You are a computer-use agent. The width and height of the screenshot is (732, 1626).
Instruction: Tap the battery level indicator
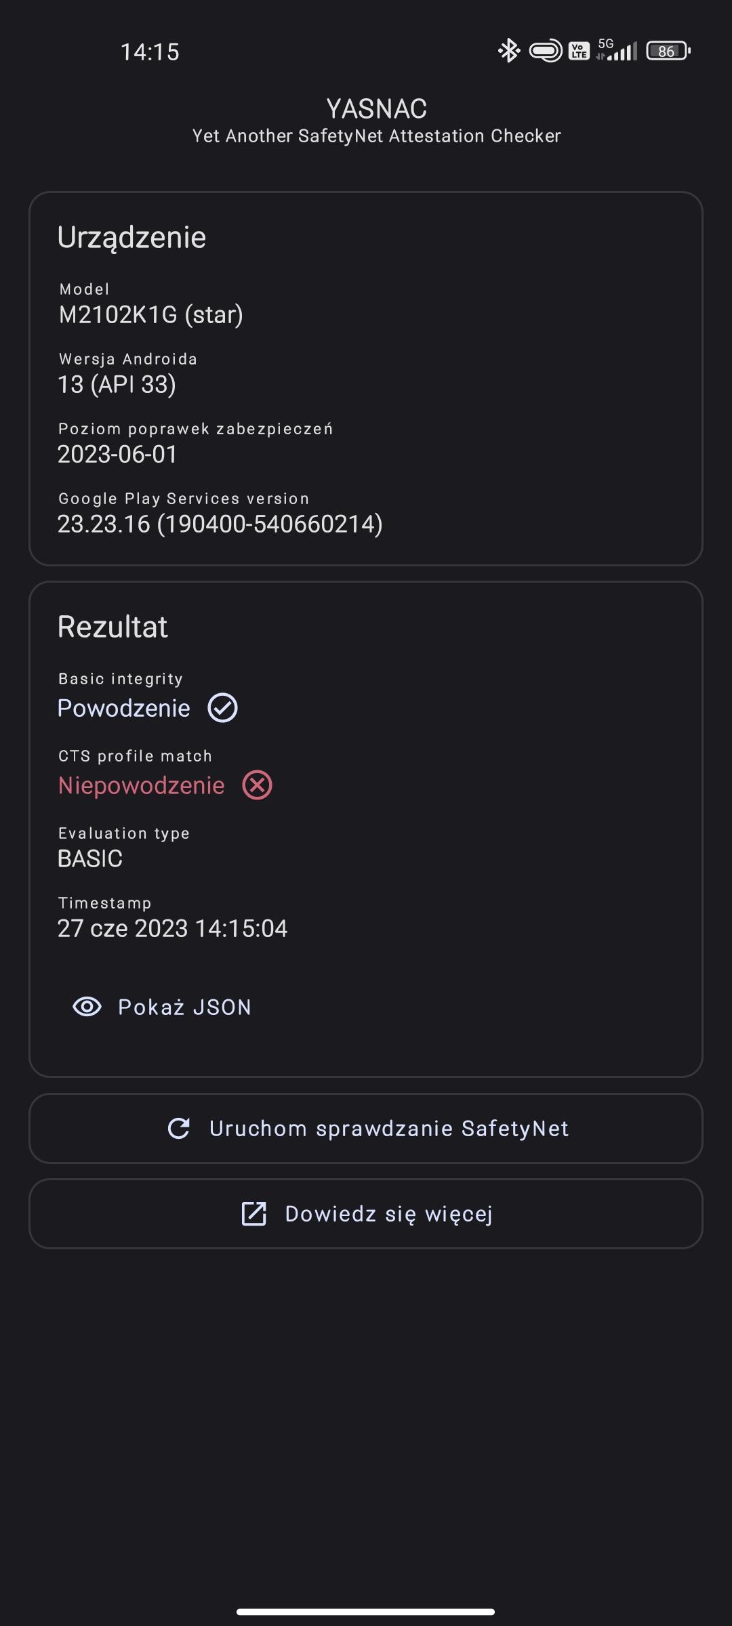pos(668,51)
